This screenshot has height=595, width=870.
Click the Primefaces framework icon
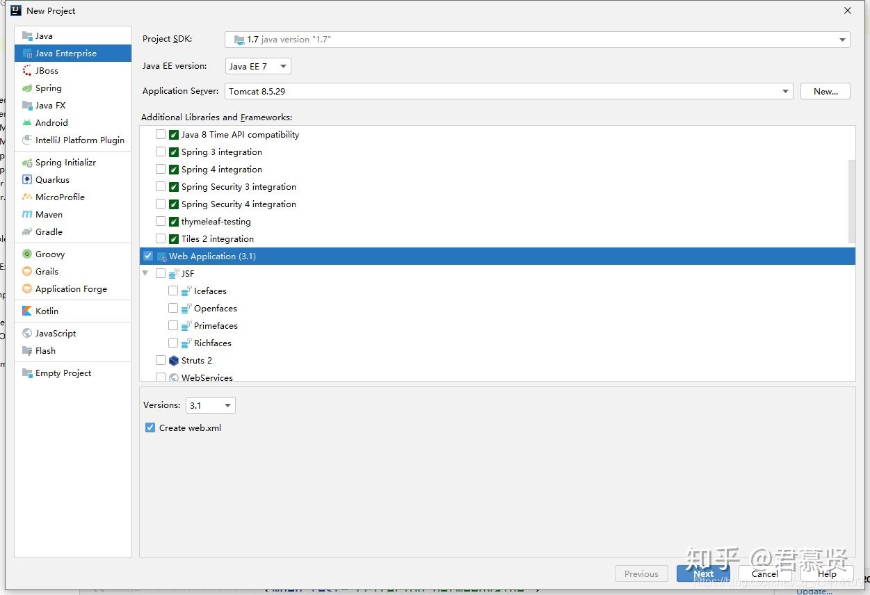click(x=186, y=326)
